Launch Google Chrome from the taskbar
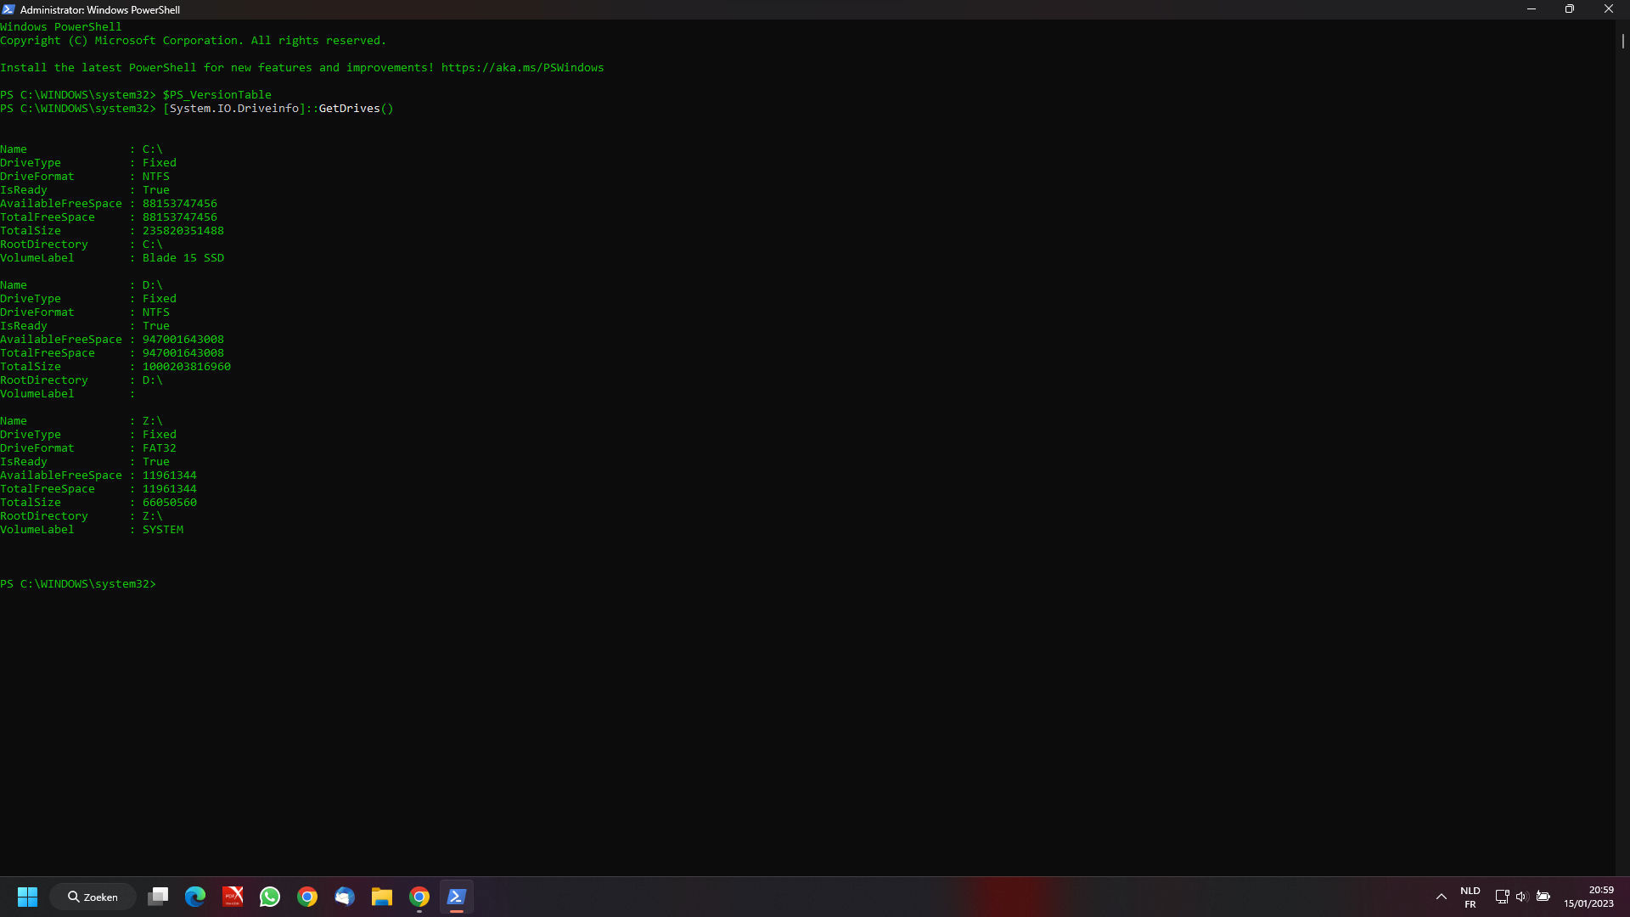Screen dimensions: 1630x917 (x=307, y=897)
